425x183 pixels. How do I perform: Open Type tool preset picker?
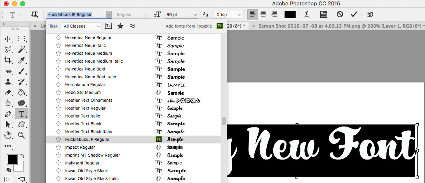point(15,14)
